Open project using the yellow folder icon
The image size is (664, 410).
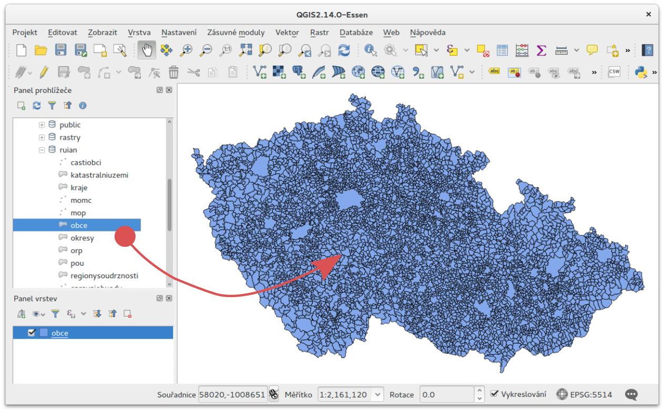41,50
